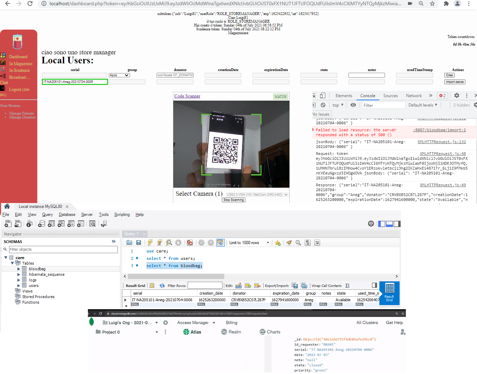Open the Default levels dropdown
This screenshot has width=477, height=374.
click(x=423, y=105)
